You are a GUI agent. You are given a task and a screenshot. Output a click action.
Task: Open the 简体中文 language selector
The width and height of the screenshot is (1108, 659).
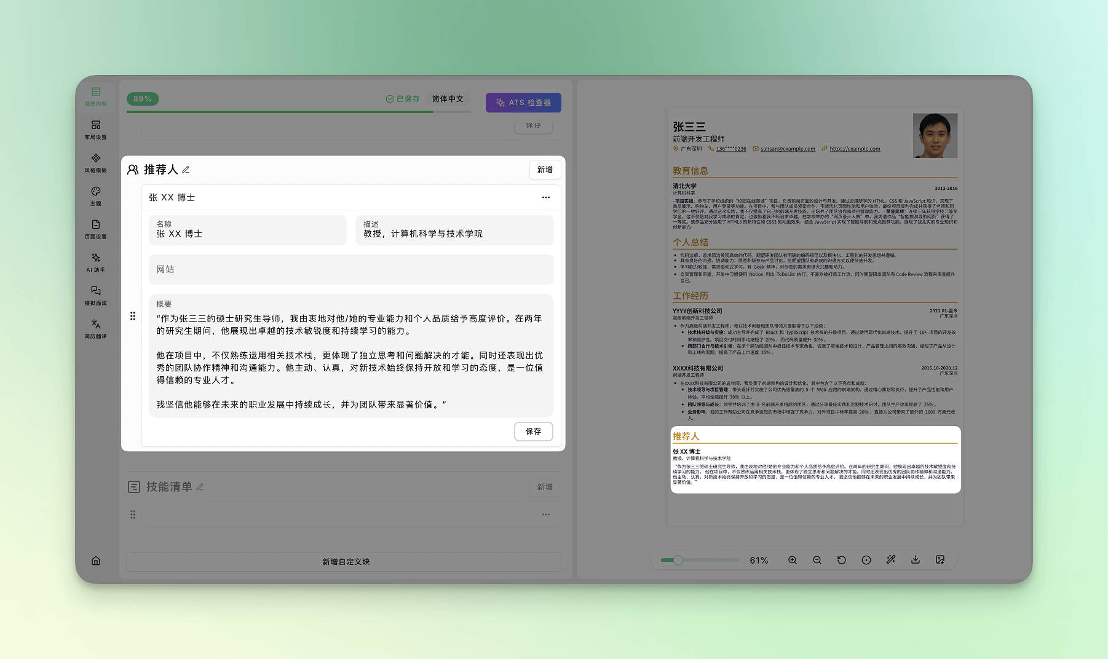(448, 99)
